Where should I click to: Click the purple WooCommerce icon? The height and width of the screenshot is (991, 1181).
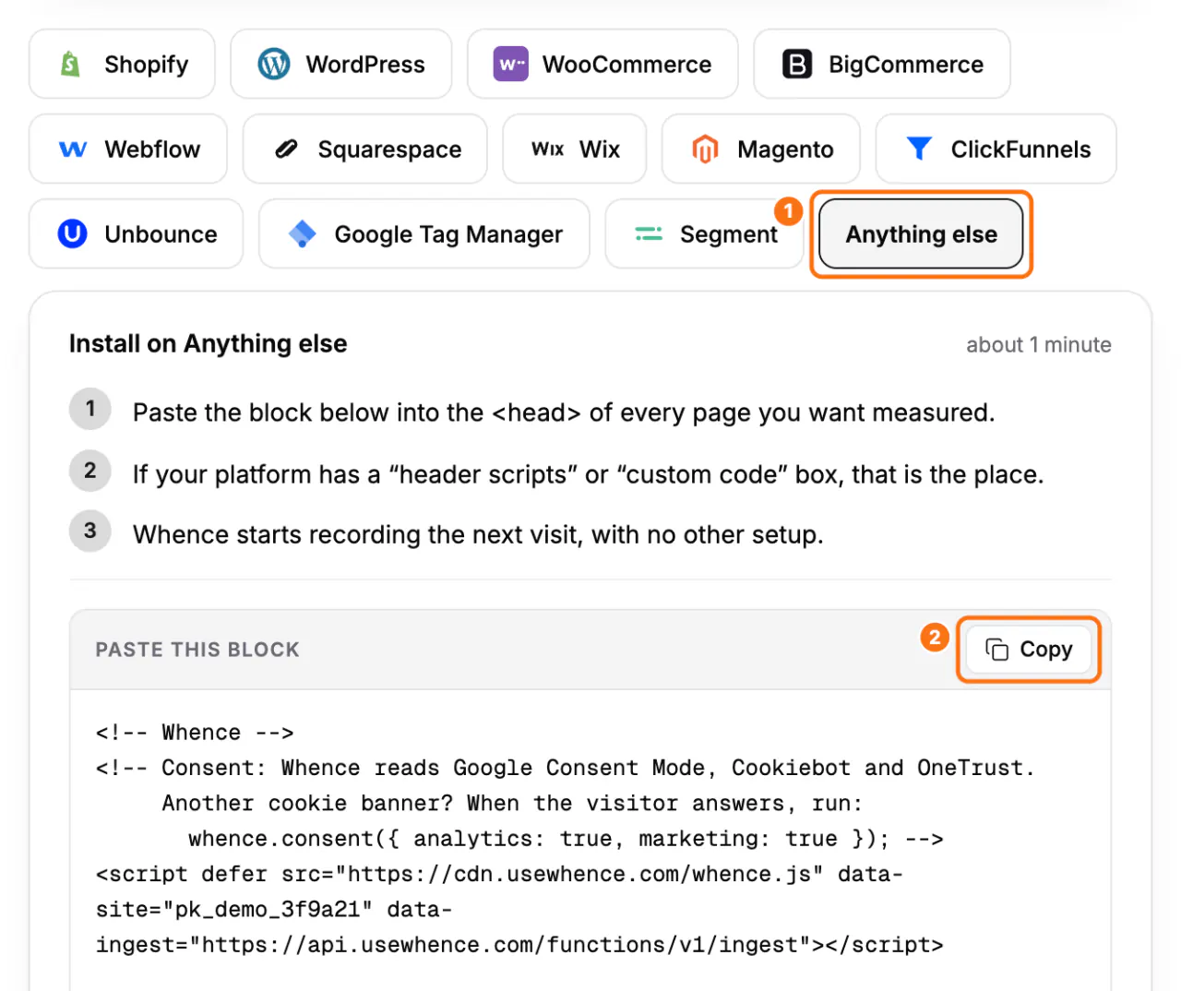pyautogui.click(x=510, y=64)
